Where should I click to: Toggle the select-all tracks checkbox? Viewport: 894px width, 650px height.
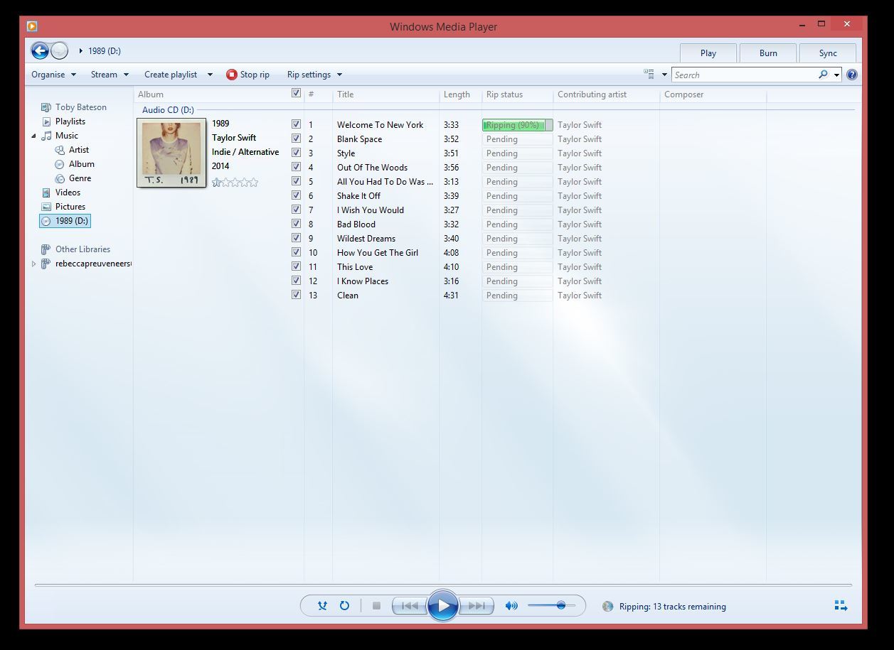point(296,93)
